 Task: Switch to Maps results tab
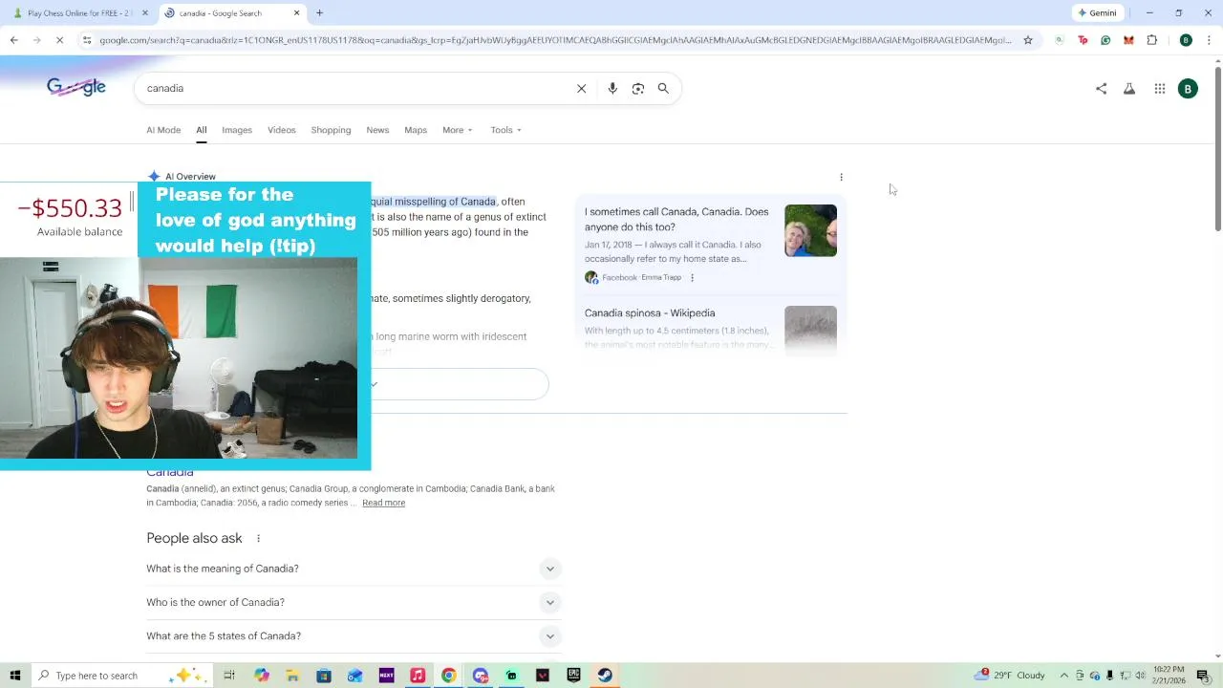416,130
